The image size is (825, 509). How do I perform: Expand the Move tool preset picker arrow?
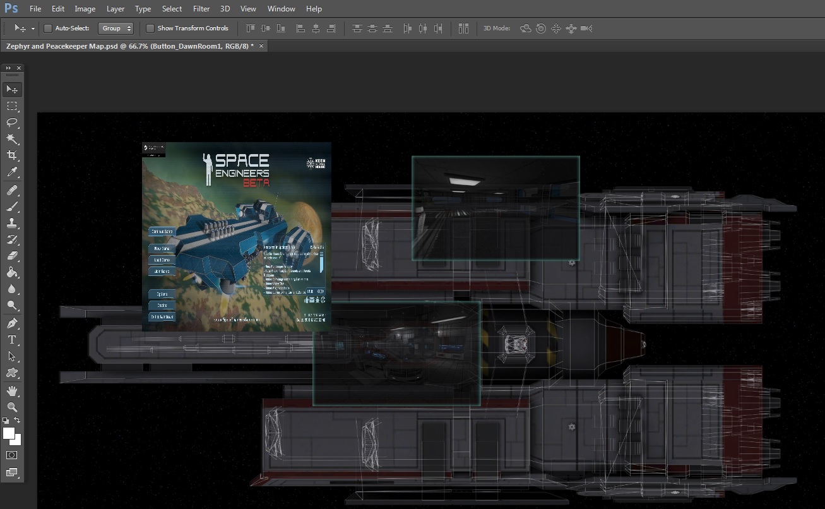coord(33,29)
